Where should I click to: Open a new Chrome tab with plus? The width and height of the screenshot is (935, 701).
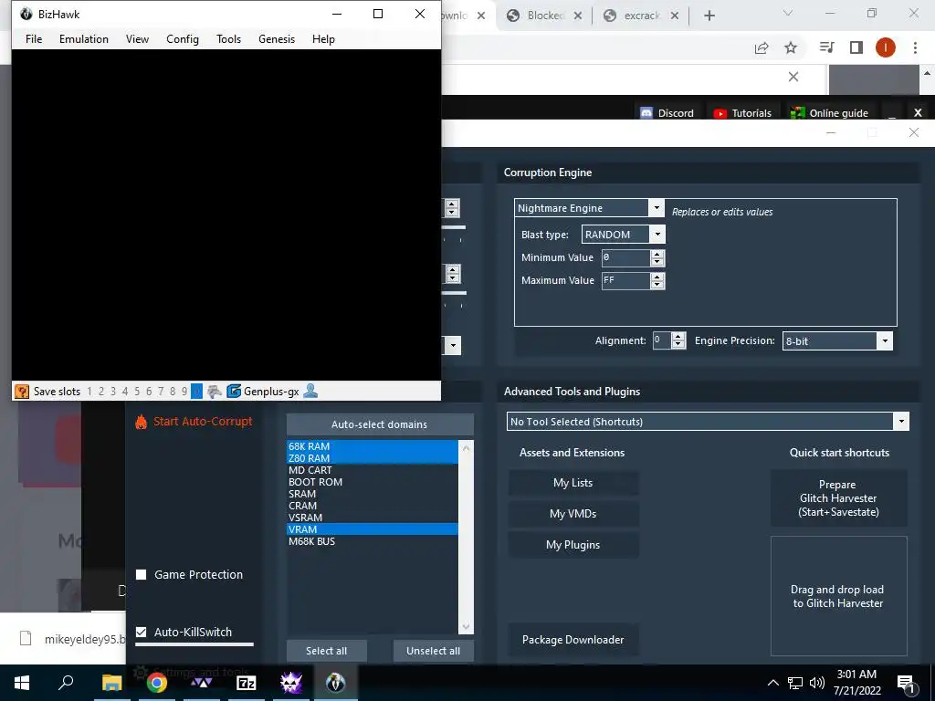click(x=709, y=16)
